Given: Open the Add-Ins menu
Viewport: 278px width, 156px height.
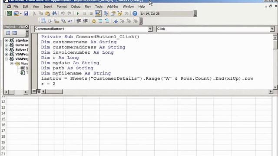Looking at the screenshot, I should pyautogui.click(x=113, y=6).
